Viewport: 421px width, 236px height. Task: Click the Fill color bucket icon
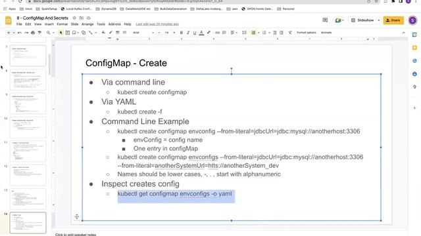[x=103, y=33]
